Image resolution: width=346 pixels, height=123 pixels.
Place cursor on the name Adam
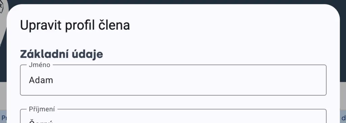[41, 80]
